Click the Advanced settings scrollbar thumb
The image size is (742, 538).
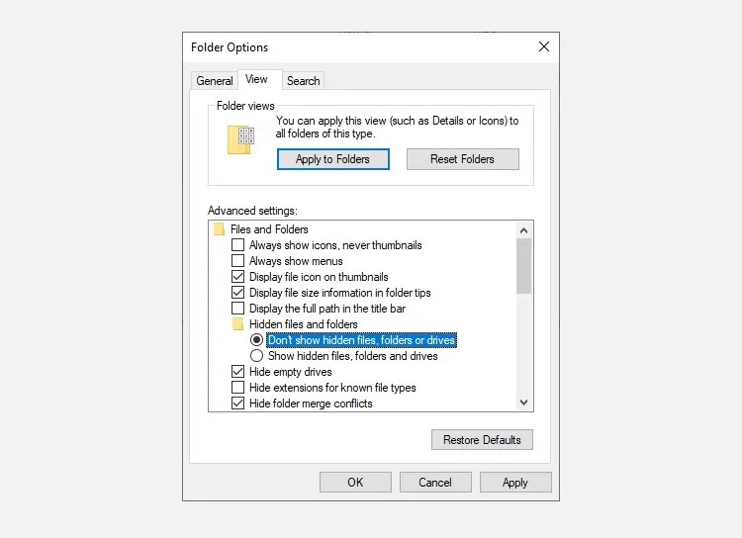point(523,266)
